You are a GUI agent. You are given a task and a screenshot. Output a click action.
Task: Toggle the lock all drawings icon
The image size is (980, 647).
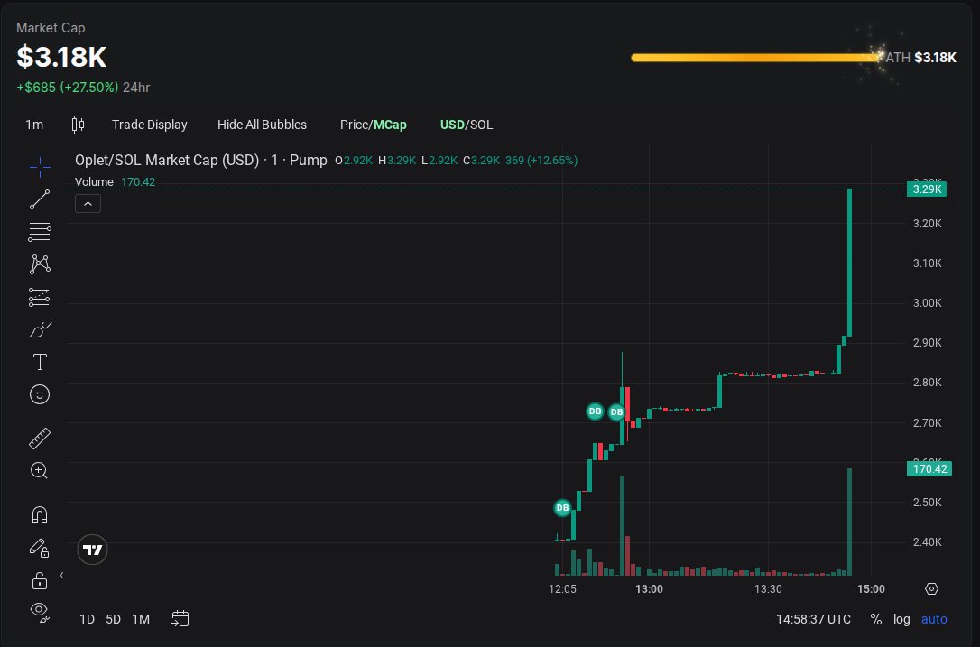[x=40, y=581]
